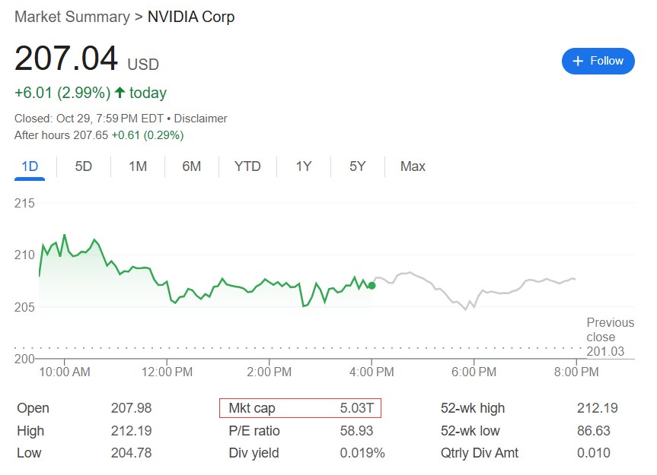The width and height of the screenshot is (657, 475).
Task: Open the Disclaimer link
Action: (x=202, y=119)
